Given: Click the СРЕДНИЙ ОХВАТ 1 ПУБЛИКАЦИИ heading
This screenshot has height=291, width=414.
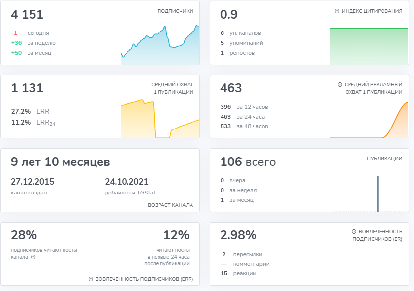Looking at the screenshot, I should (x=172, y=88).
